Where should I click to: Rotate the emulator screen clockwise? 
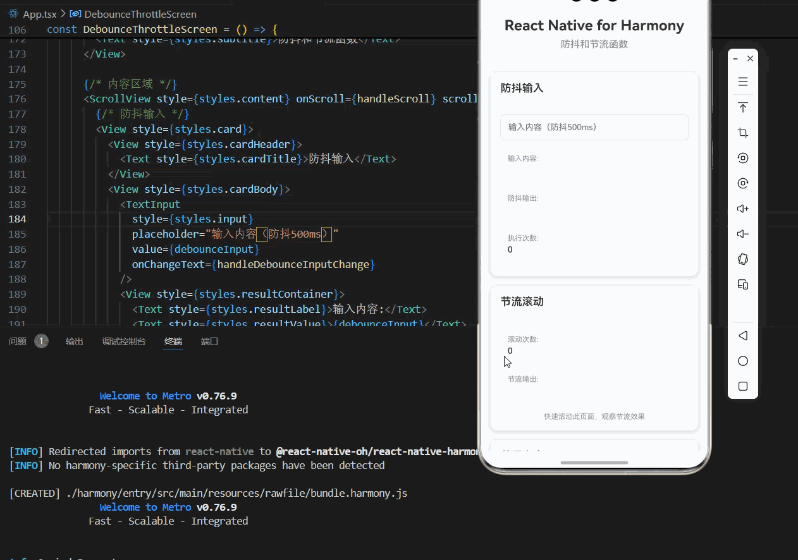click(x=743, y=183)
